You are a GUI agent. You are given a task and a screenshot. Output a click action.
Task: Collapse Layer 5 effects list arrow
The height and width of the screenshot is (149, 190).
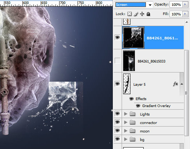(x=182, y=84)
